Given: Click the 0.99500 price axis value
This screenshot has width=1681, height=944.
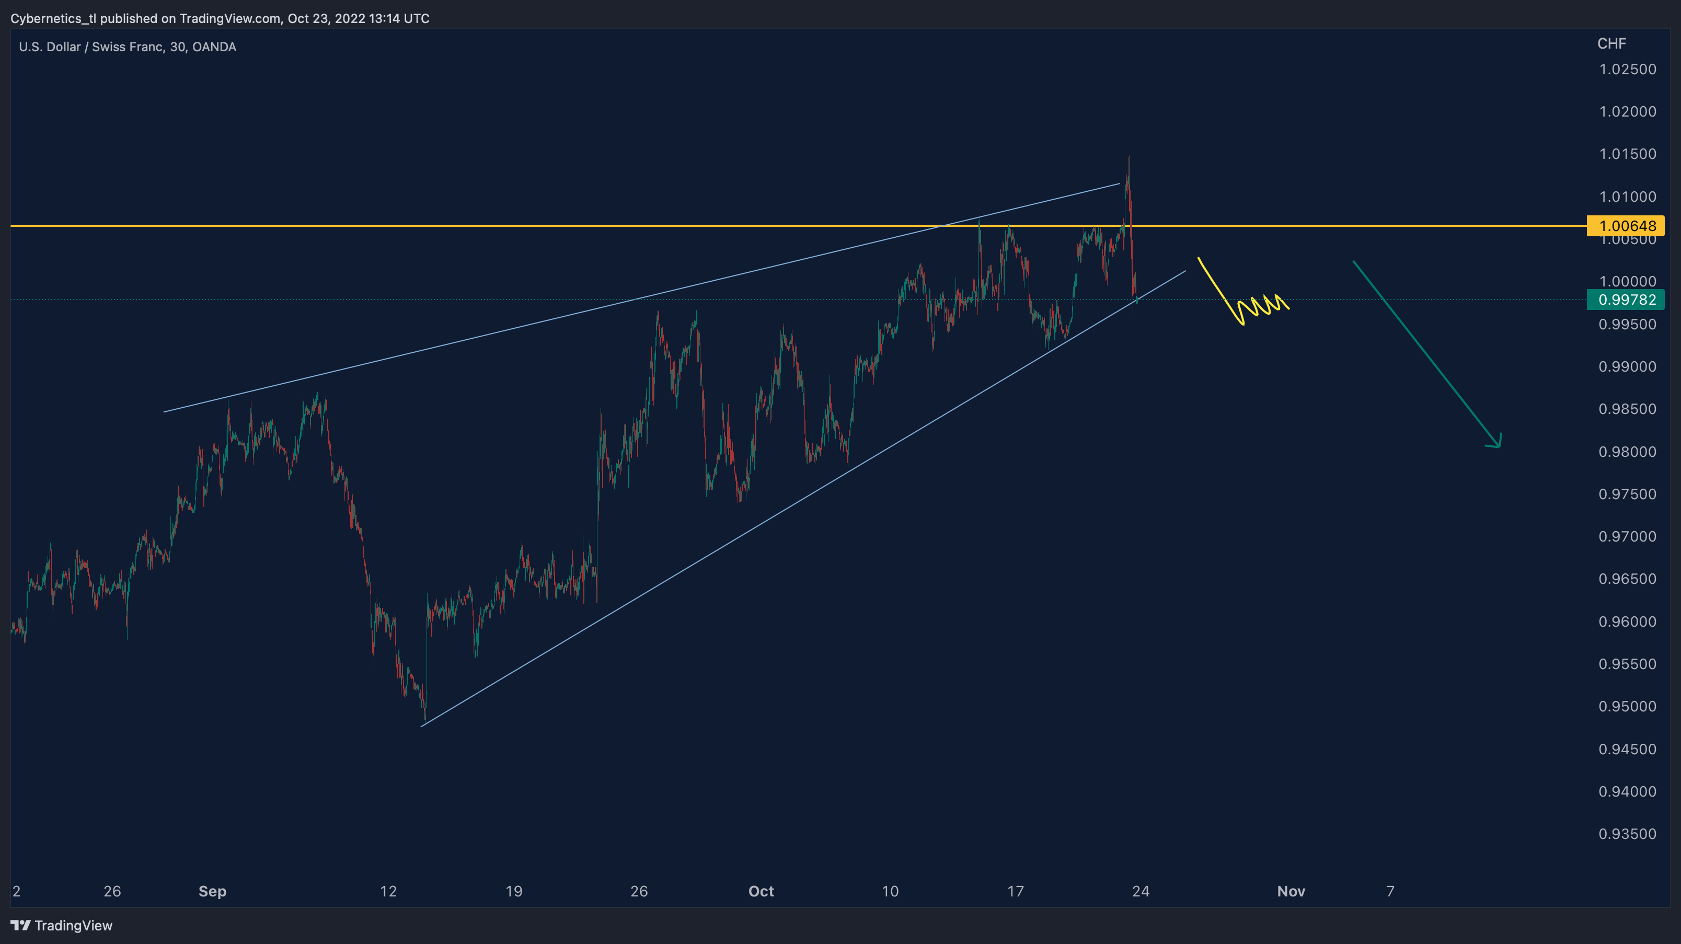Looking at the screenshot, I should [x=1627, y=324].
